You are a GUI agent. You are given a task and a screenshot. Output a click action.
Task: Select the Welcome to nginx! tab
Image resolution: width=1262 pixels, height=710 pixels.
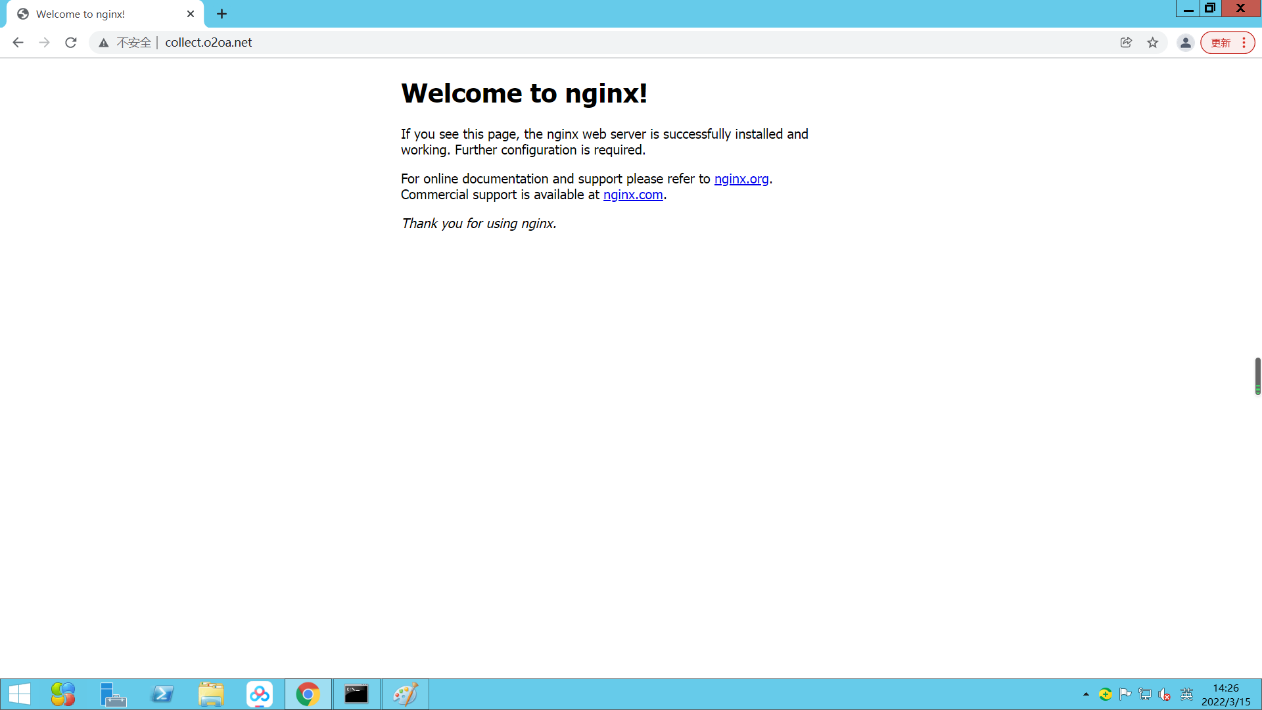(x=92, y=14)
